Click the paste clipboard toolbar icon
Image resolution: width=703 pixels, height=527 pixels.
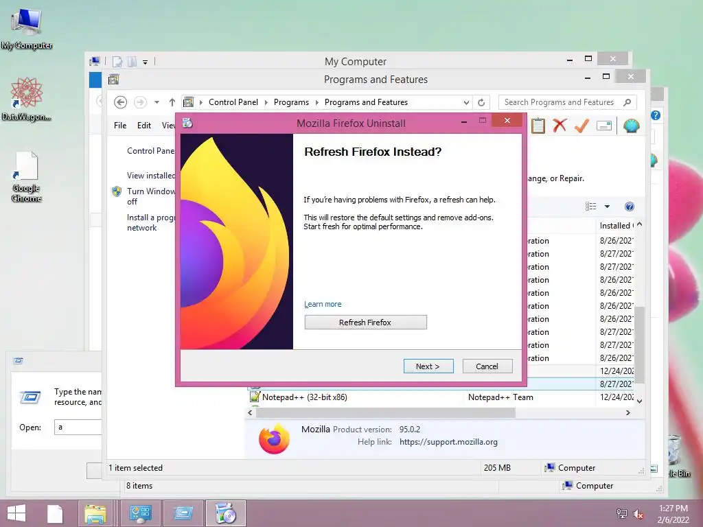click(x=538, y=126)
